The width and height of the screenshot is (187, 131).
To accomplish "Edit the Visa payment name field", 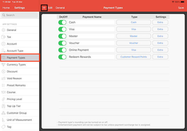I will coord(91,29).
